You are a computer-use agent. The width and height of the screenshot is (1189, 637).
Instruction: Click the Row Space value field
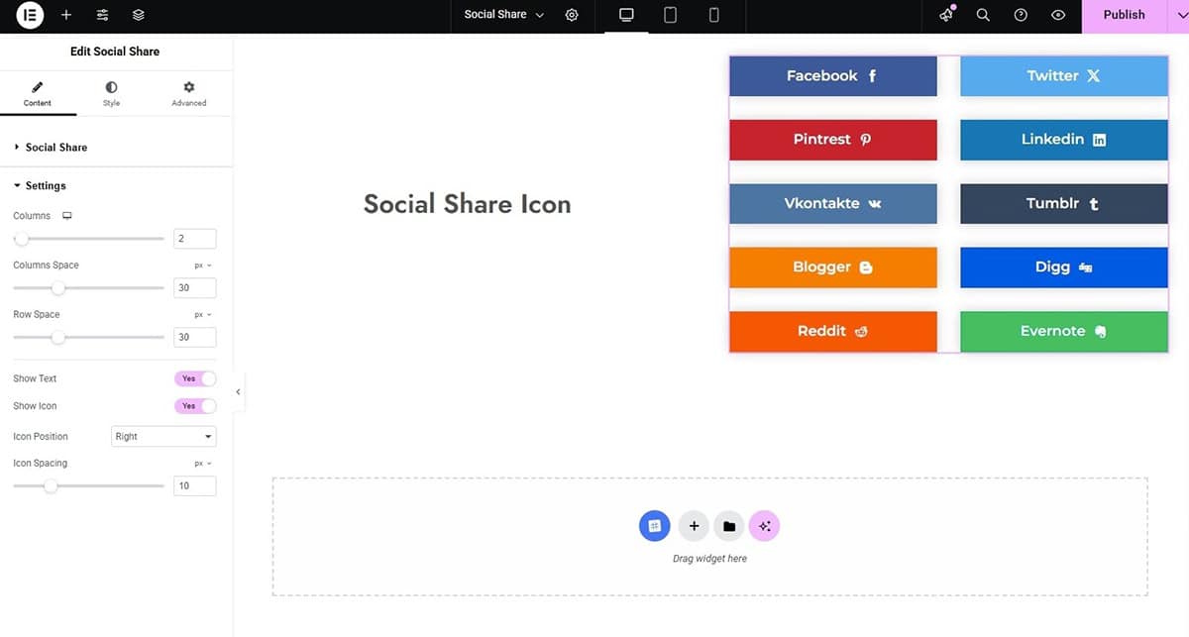coord(194,338)
